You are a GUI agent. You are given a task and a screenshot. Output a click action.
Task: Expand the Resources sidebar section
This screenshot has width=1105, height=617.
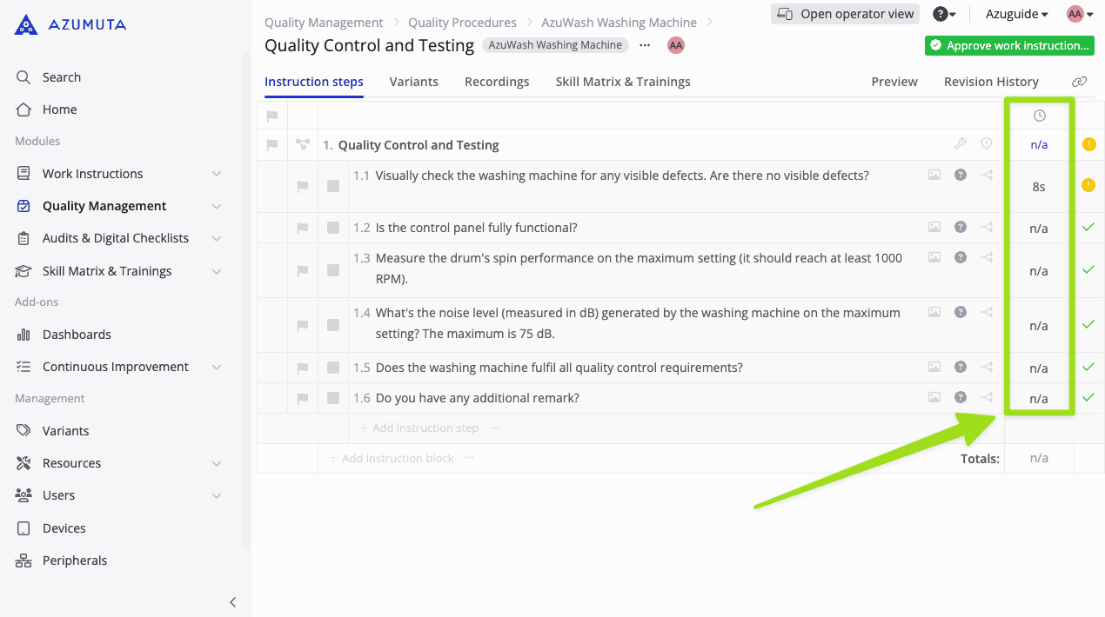pos(217,463)
